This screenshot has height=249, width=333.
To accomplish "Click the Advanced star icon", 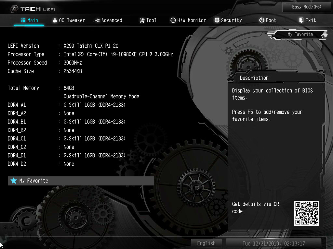I will tap(97, 20).
